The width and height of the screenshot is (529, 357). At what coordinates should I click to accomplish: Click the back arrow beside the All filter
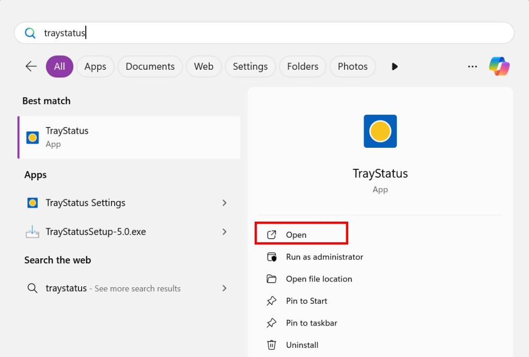point(31,66)
